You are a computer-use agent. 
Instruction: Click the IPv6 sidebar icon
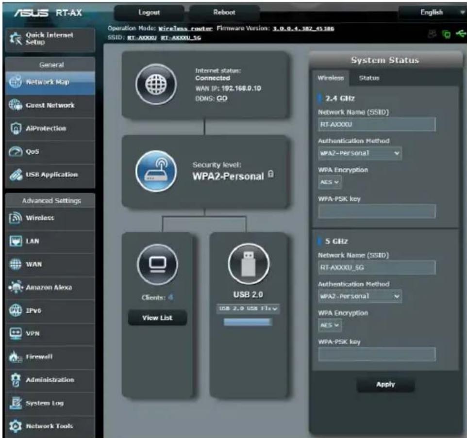(x=16, y=310)
